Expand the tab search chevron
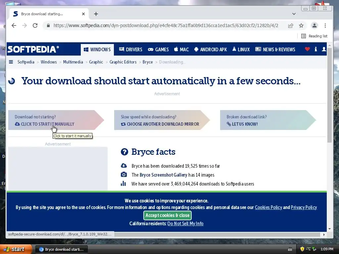This screenshot has width=339, height=254. pos(294,14)
